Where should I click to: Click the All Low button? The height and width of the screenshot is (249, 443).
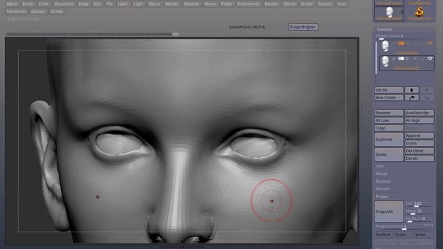(x=389, y=120)
